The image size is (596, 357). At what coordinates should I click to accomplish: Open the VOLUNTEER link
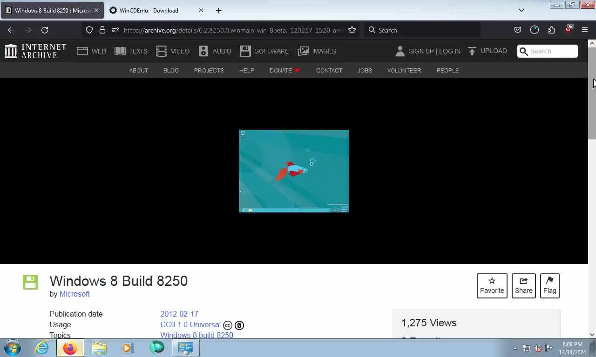404,71
